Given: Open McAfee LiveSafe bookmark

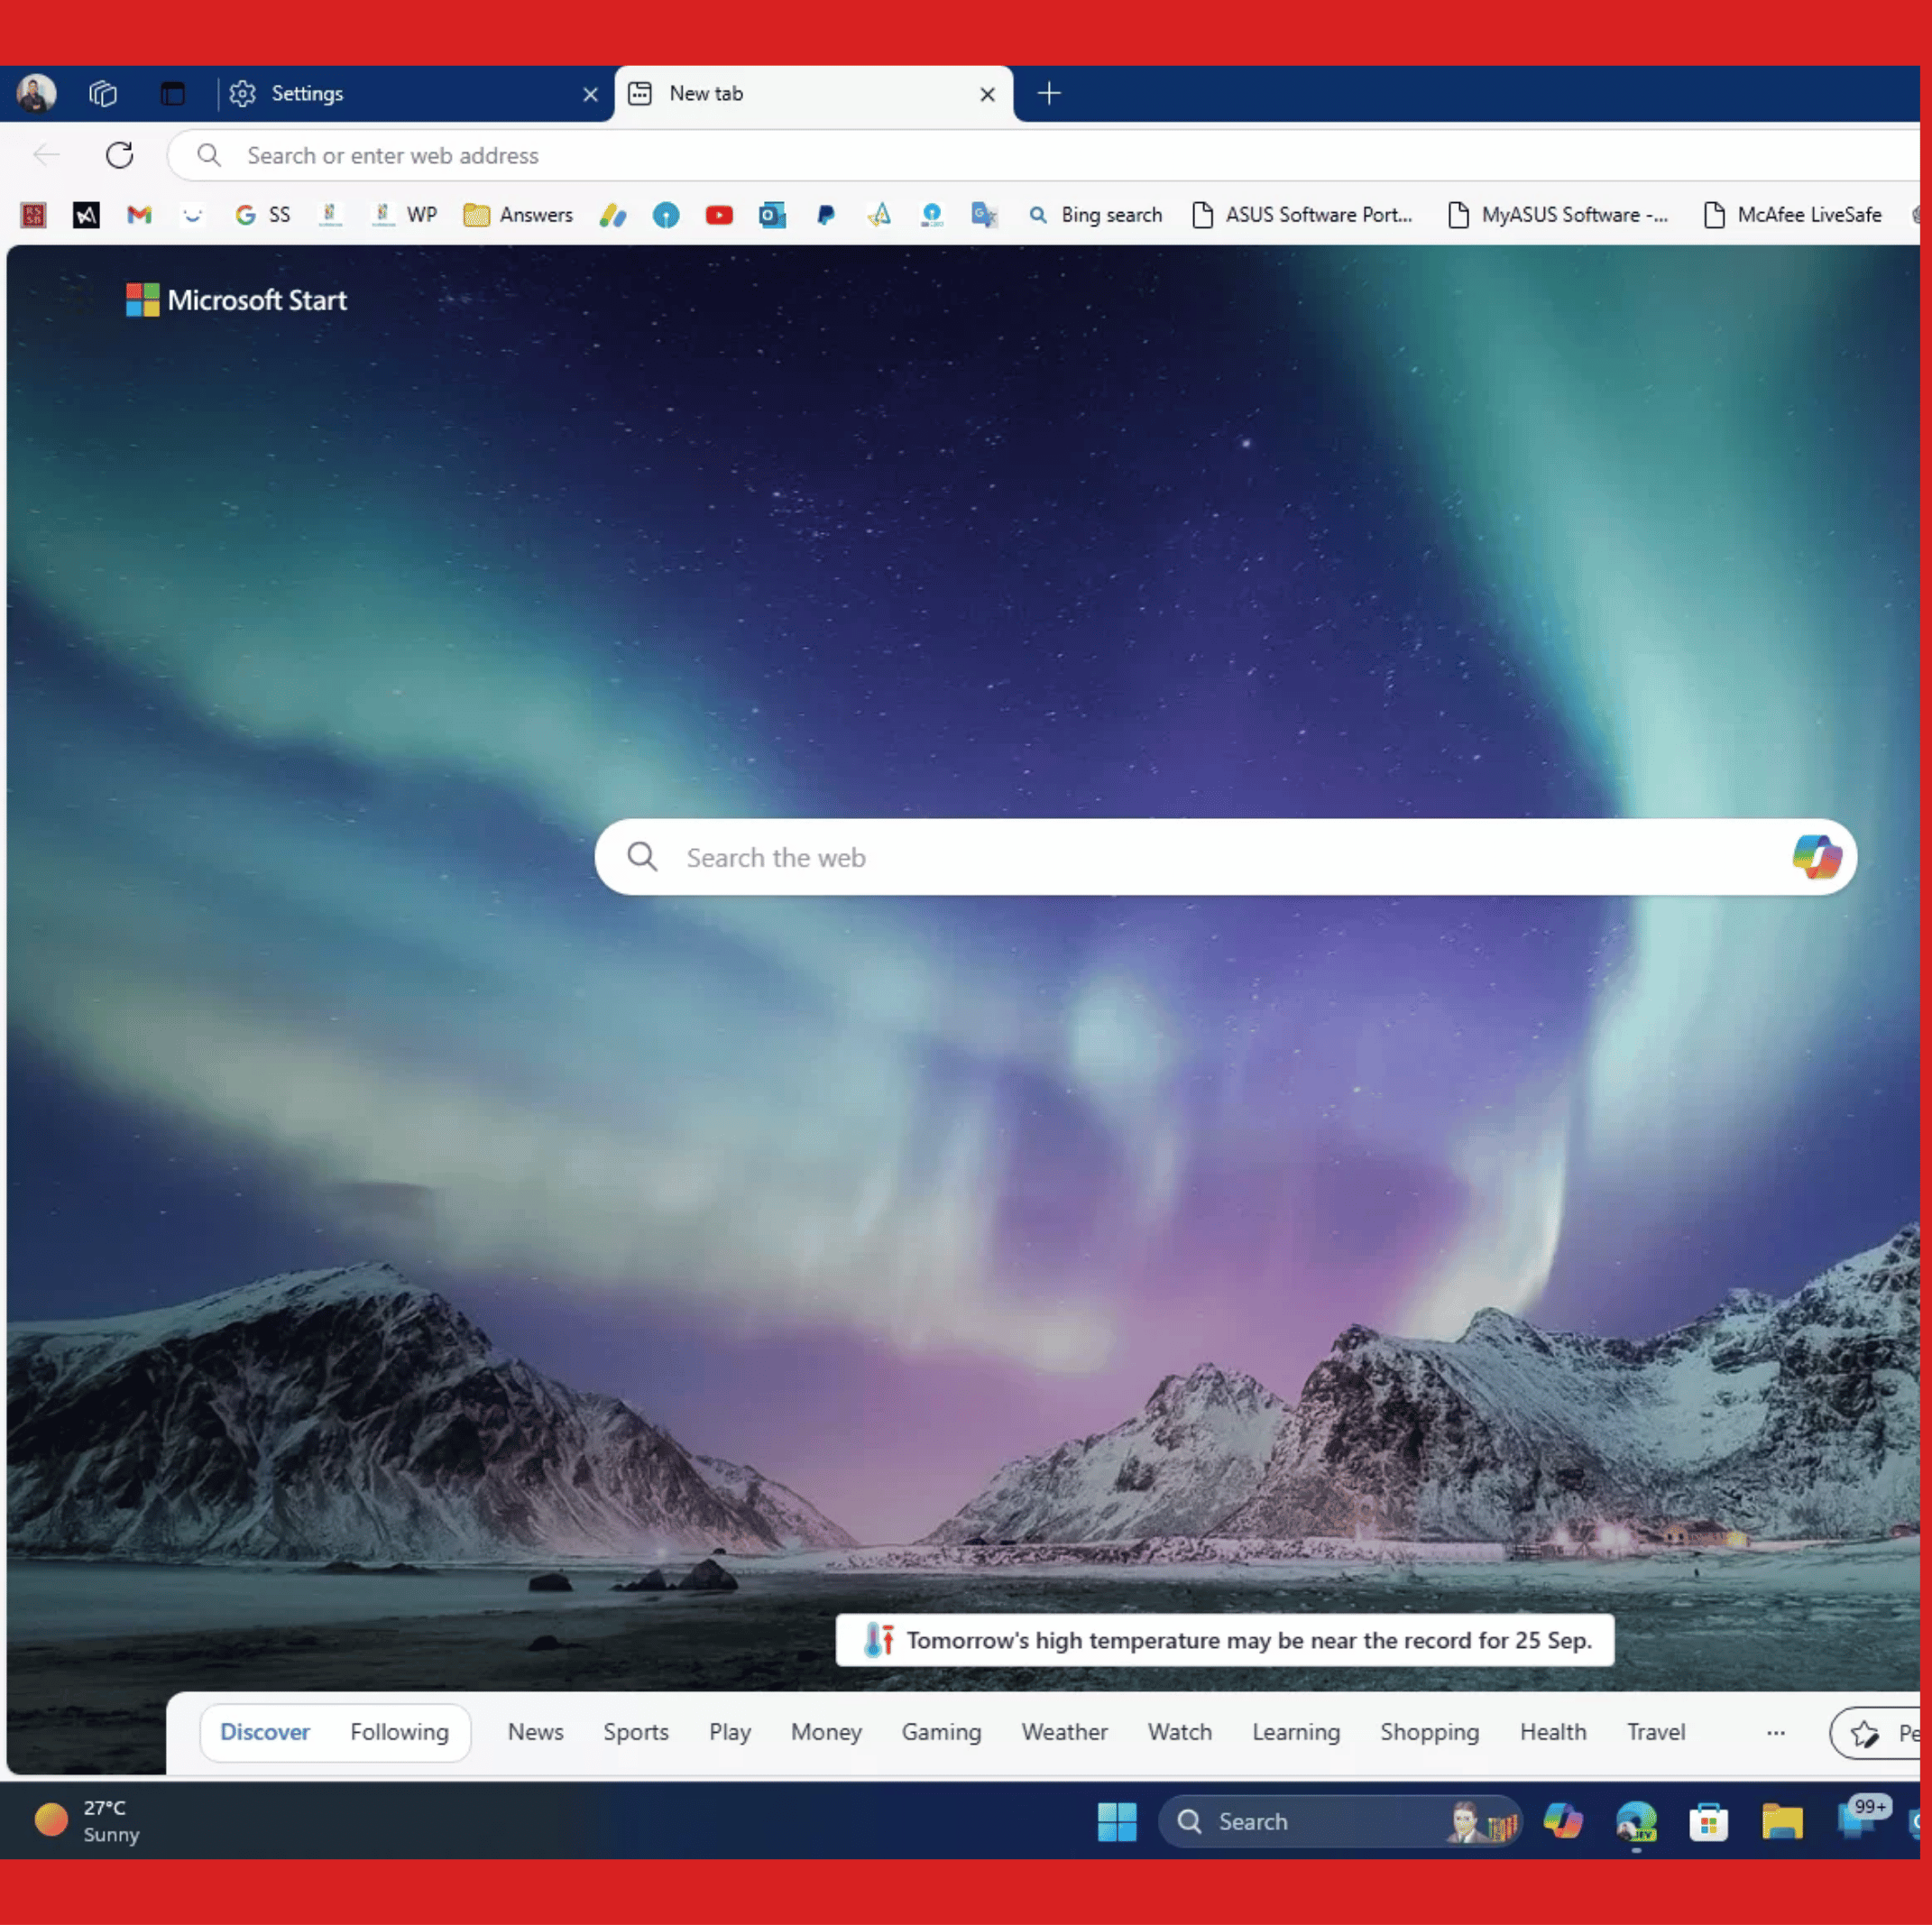Looking at the screenshot, I should (x=1792, y=214).
